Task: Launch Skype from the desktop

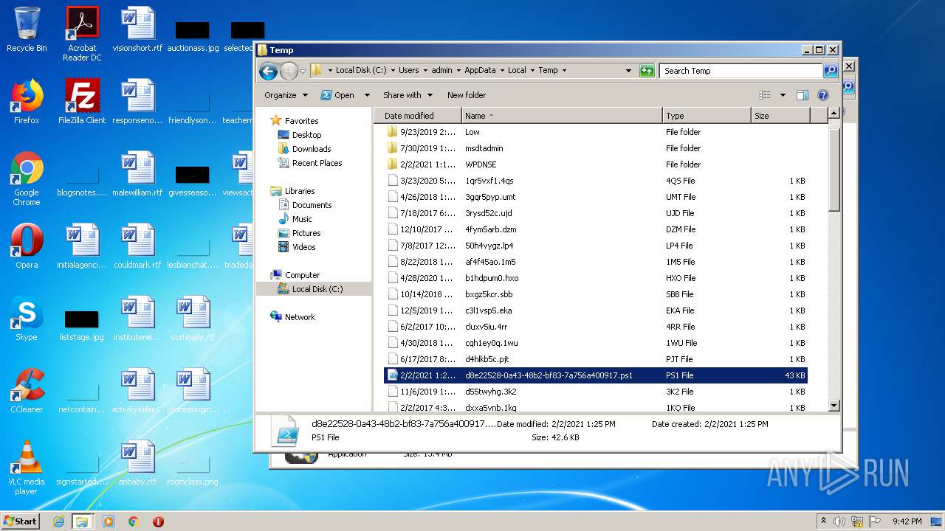Action: pyautogui.click(x=27, y=318)
